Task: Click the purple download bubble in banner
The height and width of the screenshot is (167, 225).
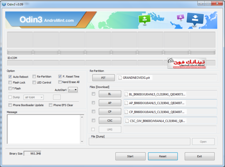Action: pos(180,17)
